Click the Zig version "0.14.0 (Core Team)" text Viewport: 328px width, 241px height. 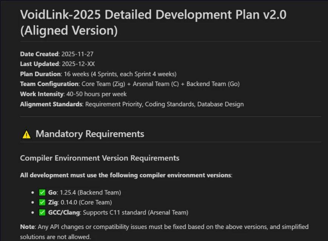(x=86, y=203)
